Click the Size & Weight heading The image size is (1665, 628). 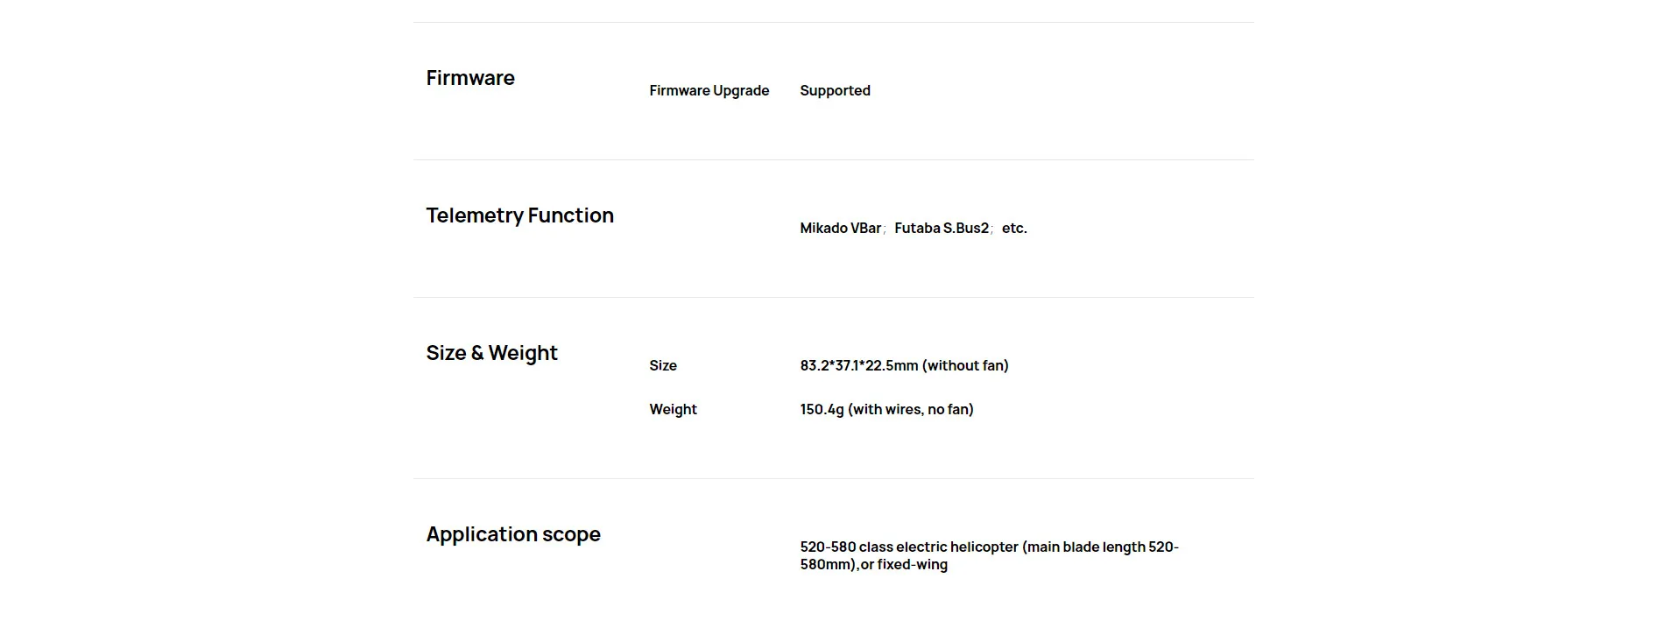[491, 353]
